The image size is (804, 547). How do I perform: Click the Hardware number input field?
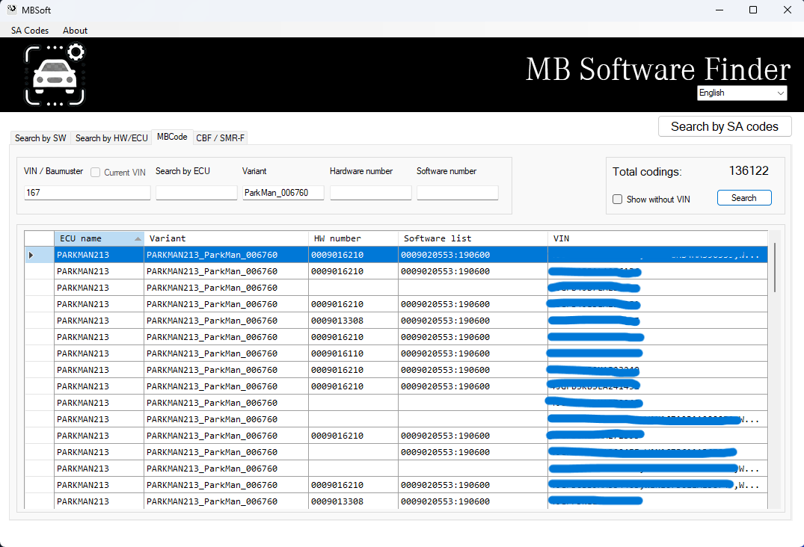pos(370,193)
